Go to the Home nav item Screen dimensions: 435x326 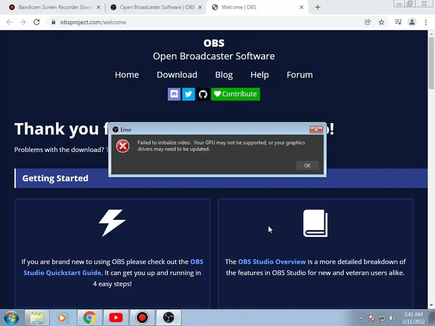127,75
